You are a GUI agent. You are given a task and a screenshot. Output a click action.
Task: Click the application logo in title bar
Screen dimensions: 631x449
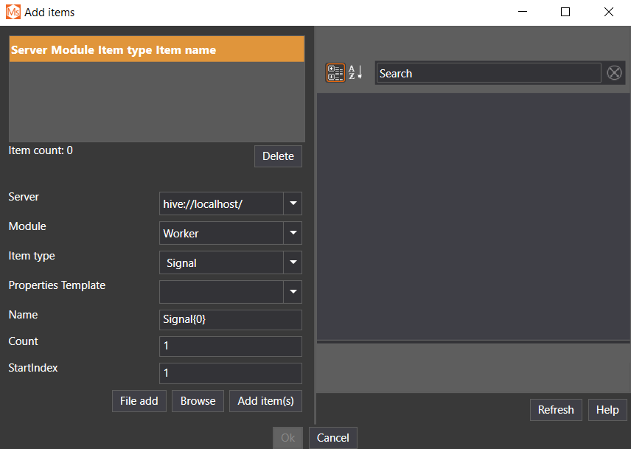click(x=13, y=12)
